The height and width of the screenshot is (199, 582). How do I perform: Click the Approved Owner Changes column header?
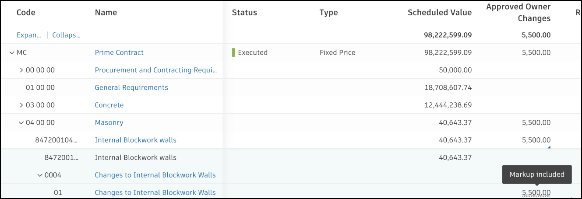point(518,13)
